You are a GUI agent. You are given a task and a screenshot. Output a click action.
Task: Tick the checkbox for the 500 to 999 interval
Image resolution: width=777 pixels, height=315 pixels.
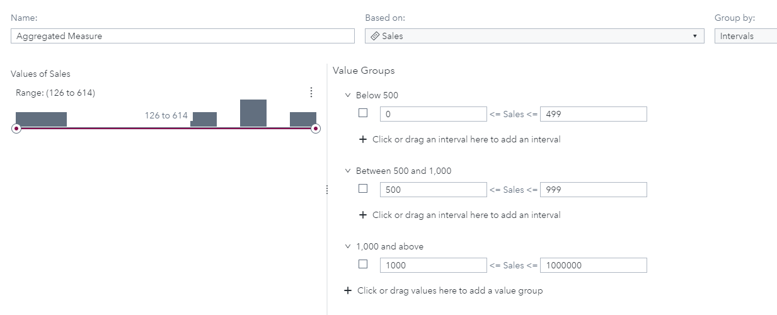coord(363,188)
